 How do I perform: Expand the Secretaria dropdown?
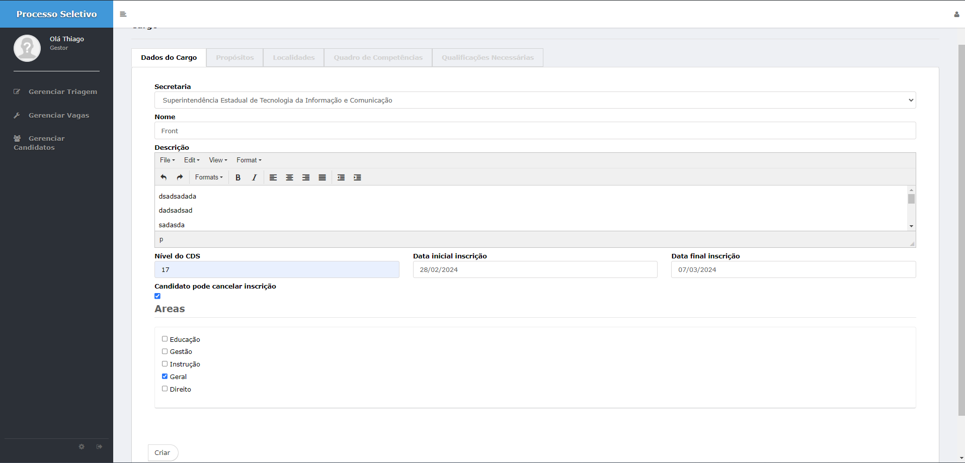coord(535,100)
